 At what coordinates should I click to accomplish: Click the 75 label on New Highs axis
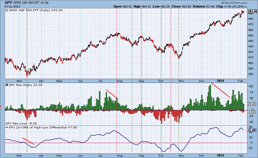pyautogui.click(x=251, y=93)
